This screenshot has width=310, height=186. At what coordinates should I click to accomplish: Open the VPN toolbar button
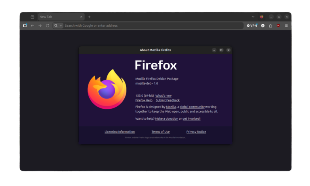coord(252,25)
